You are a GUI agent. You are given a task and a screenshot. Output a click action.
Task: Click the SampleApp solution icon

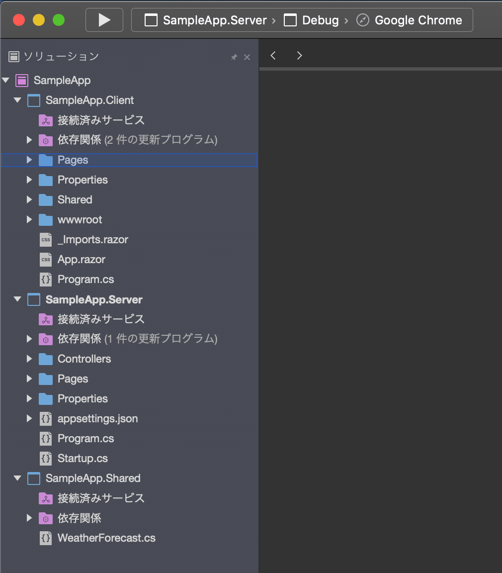pos(22,81)
